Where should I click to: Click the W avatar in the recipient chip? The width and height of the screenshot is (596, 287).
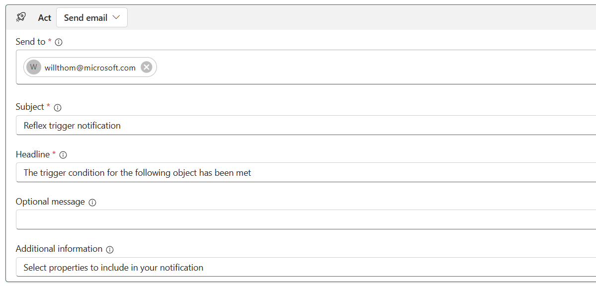34,68
